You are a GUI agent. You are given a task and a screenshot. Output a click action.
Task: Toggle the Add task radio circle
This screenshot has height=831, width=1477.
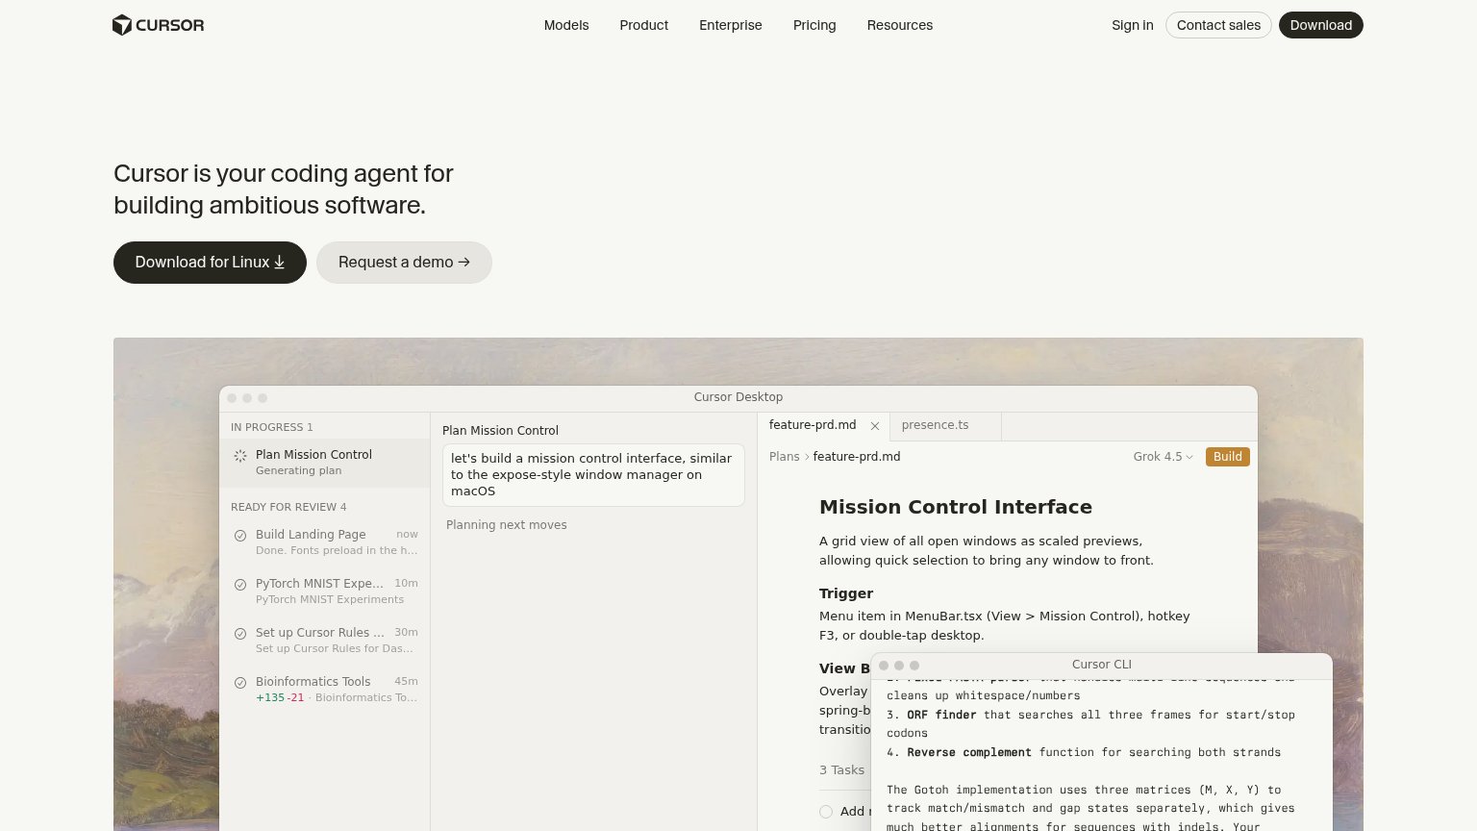coord(826,812)
